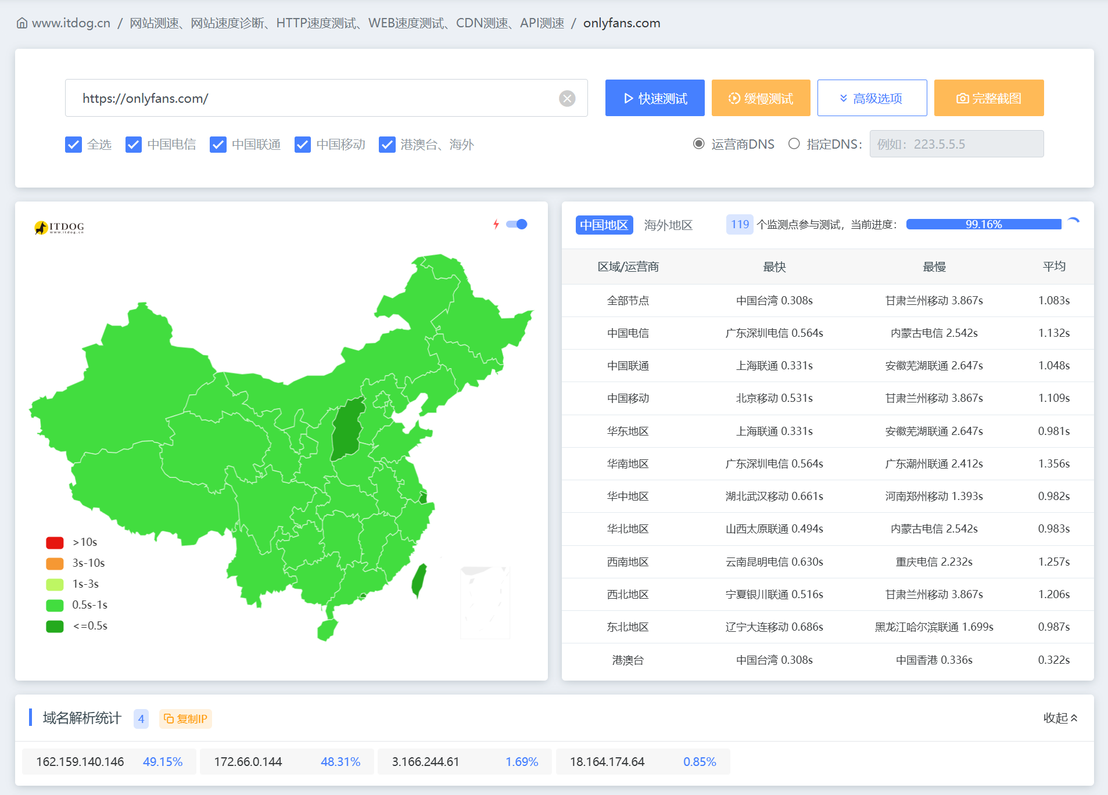Click the 华东地区 row label

click(x=628, y=431)
